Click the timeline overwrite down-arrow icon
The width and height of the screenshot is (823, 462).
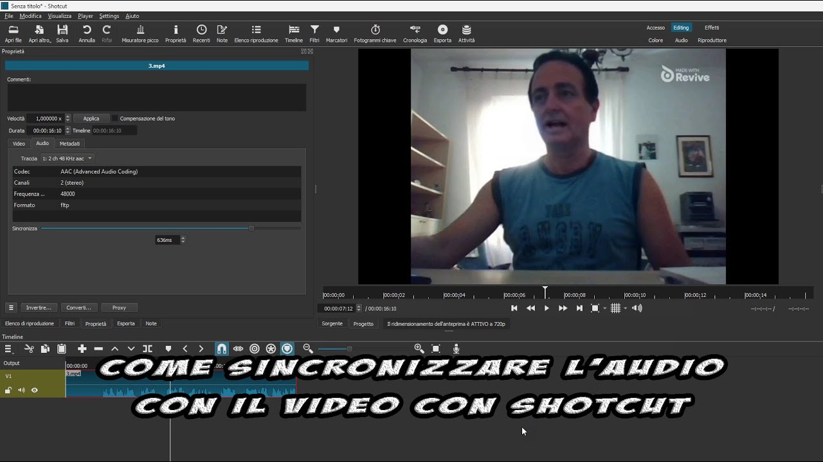click(x=131, y=348)
